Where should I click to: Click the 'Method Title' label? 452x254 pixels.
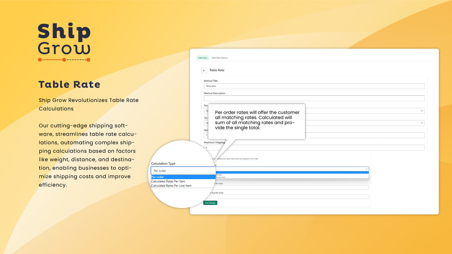(211, 81)
